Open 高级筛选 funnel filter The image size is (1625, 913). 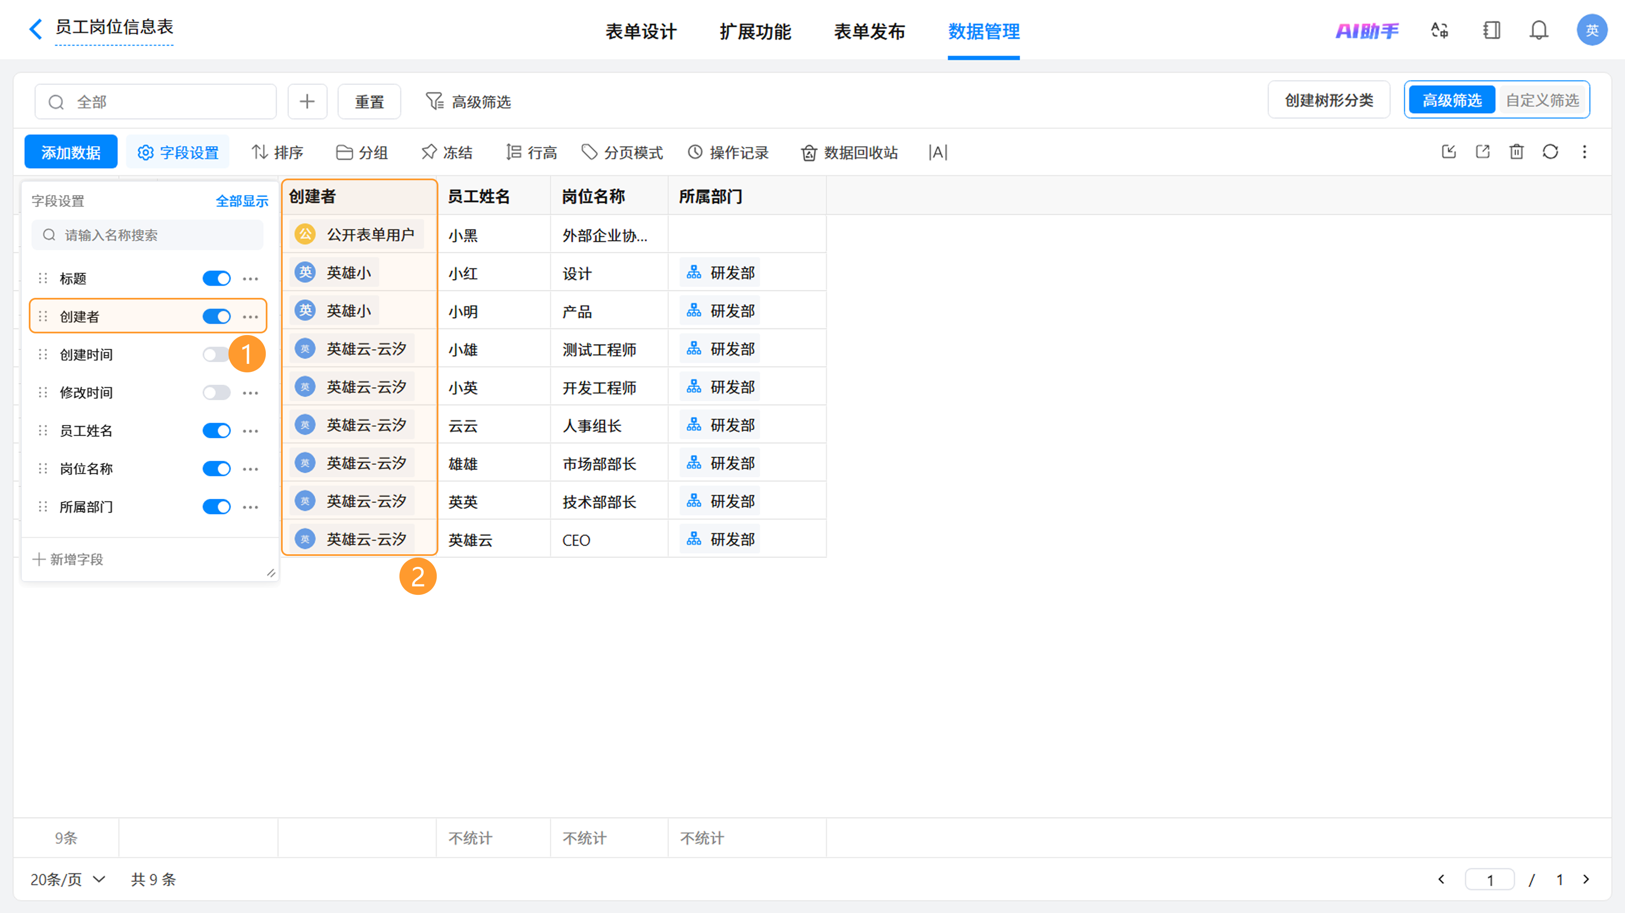[469, 102]
